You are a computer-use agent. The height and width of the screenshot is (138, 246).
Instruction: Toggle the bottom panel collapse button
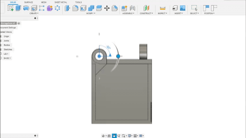pos(35,136)
